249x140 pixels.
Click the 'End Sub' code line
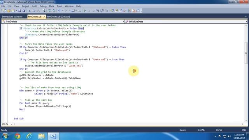[19, 119]
